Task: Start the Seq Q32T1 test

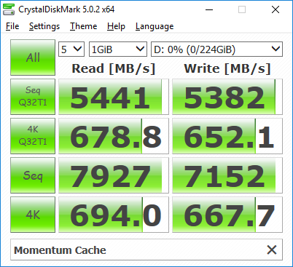Action: [x=33, y=97]
